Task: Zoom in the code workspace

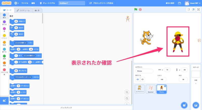Action: [x=127, y=92]
